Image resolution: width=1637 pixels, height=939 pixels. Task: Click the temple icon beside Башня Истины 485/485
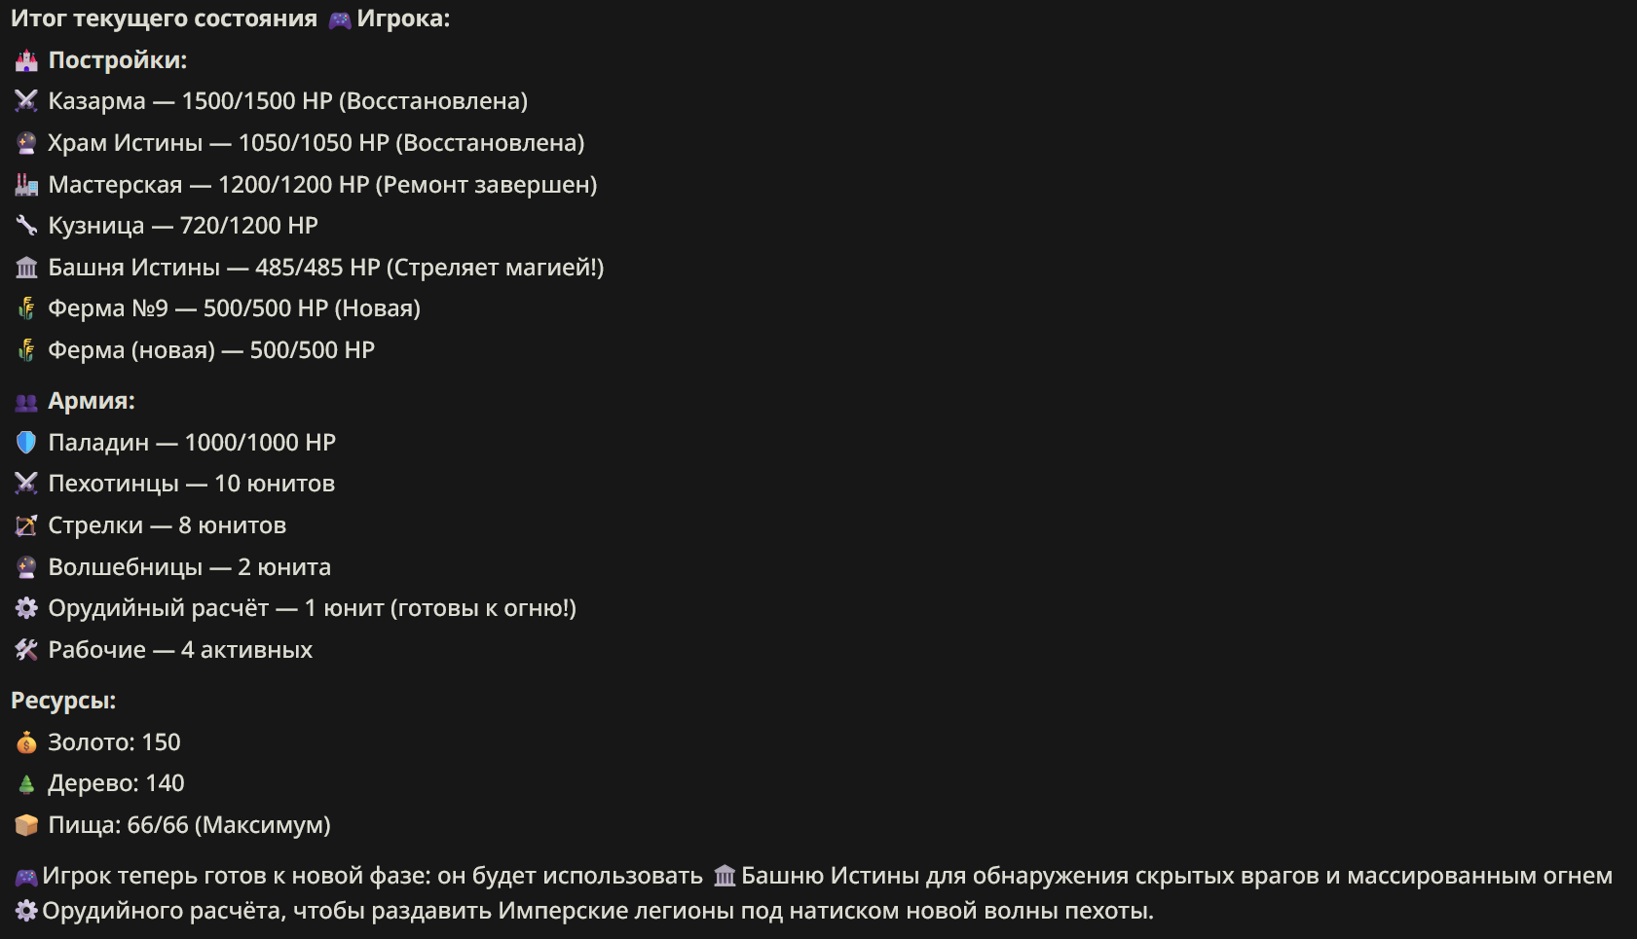(x=26, y=268)
